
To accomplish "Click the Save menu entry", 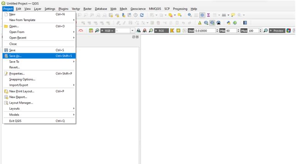I will coord(39,50).
